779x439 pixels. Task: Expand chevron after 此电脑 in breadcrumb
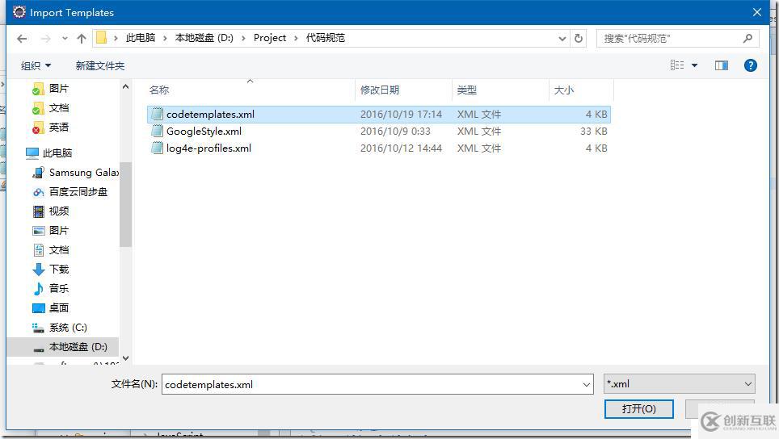point(164,38)
